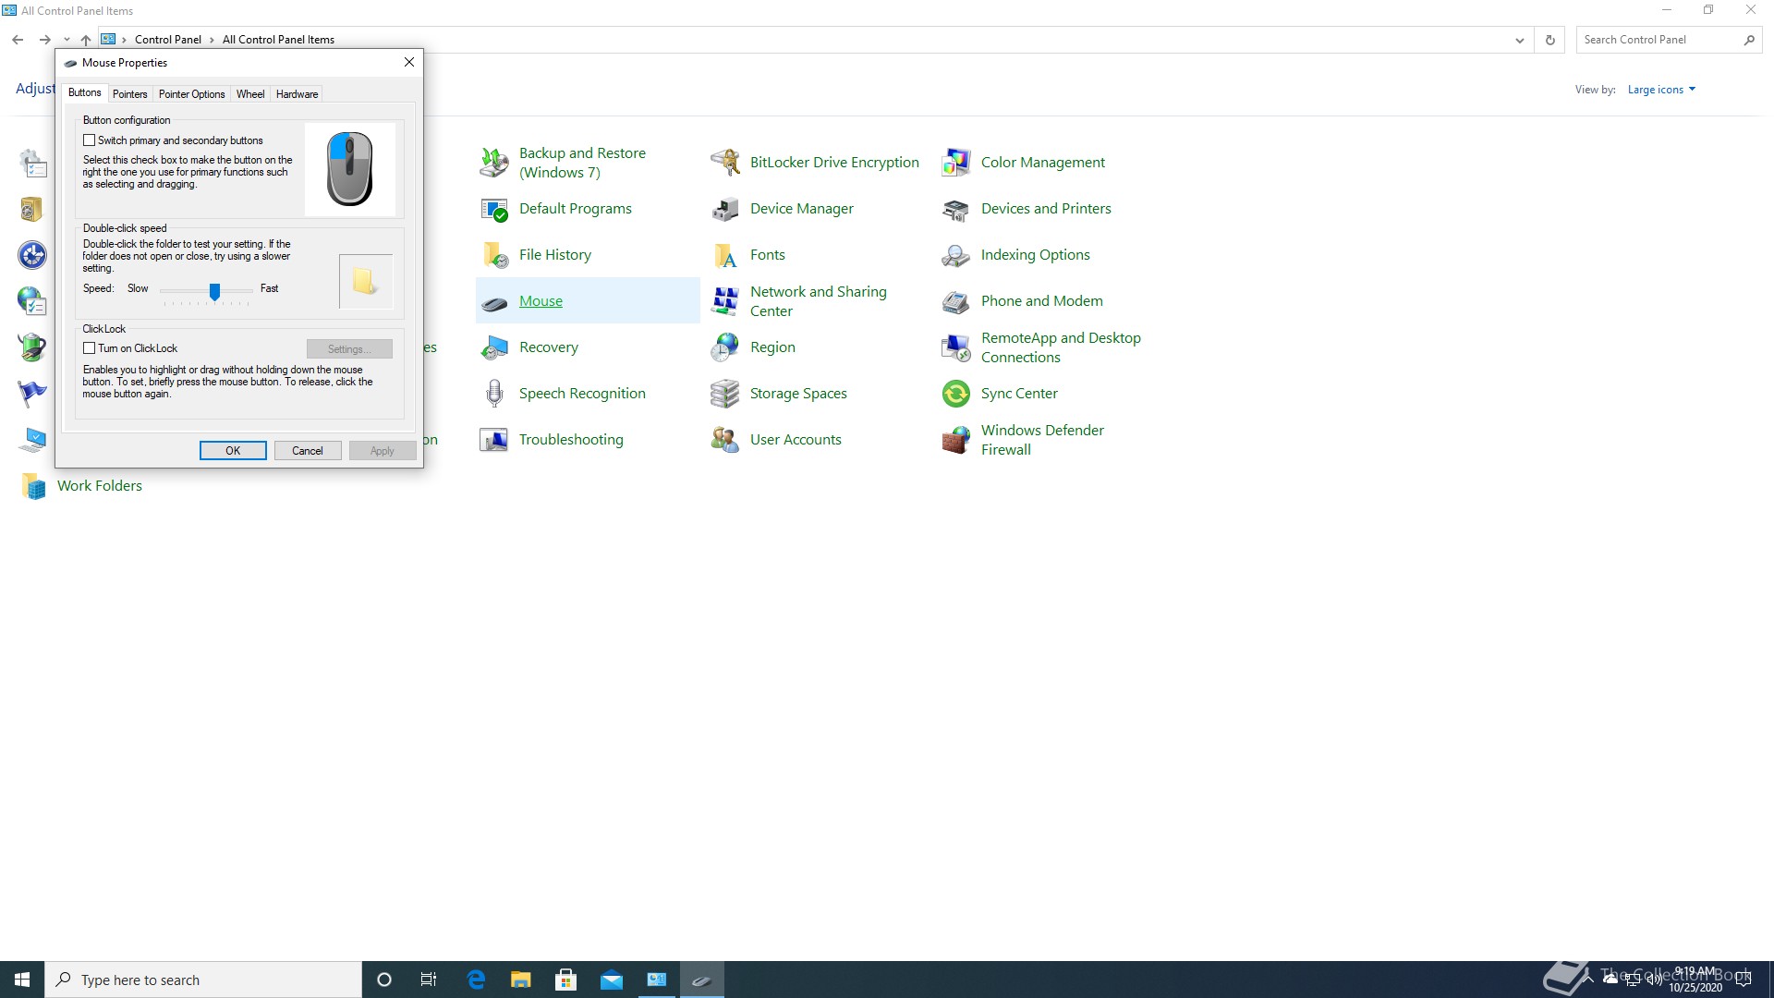1774x998 pixels.
Task: Click the File History icon
Action: (x=494, y=255)
